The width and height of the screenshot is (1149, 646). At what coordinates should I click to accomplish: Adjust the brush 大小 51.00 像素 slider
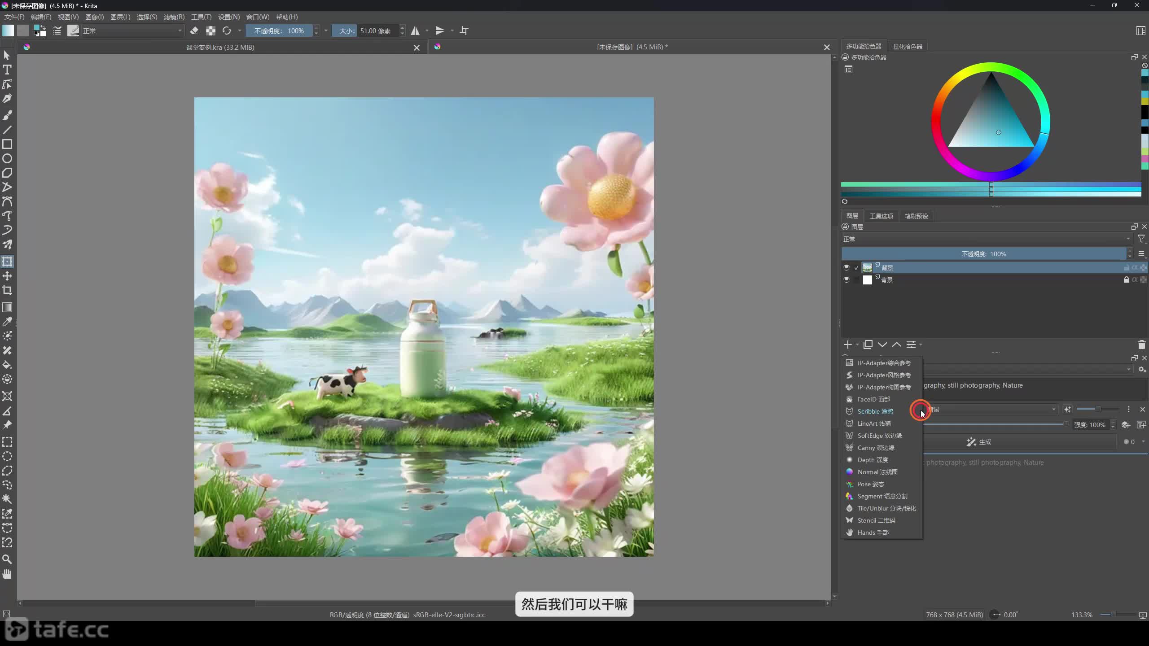pos(365,31)
